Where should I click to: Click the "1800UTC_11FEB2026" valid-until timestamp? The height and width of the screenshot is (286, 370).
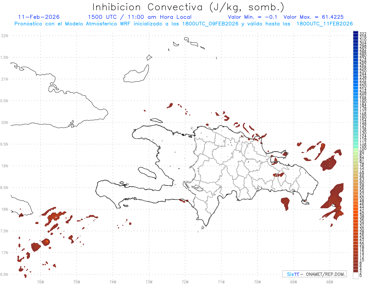click(325, 24)
